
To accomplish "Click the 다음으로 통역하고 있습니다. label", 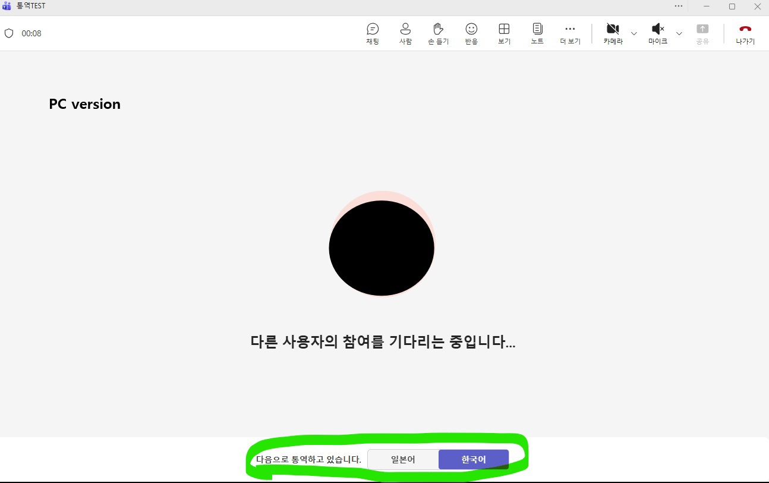I will pyautogui.click(x=308, y=459).
